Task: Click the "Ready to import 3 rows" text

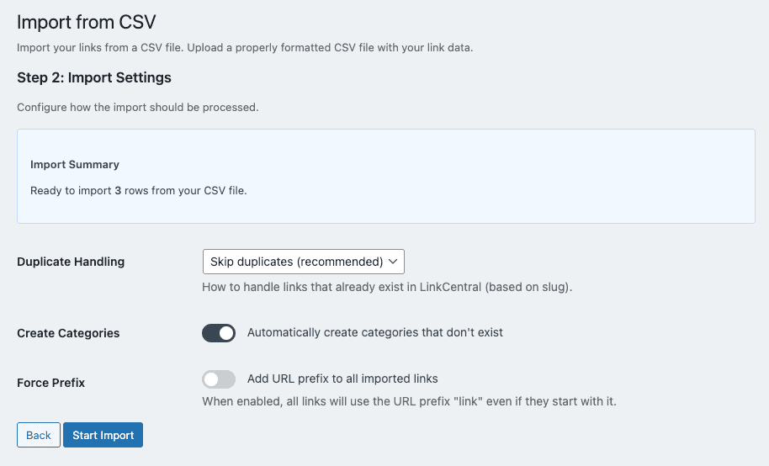Action: coord(138,191)
